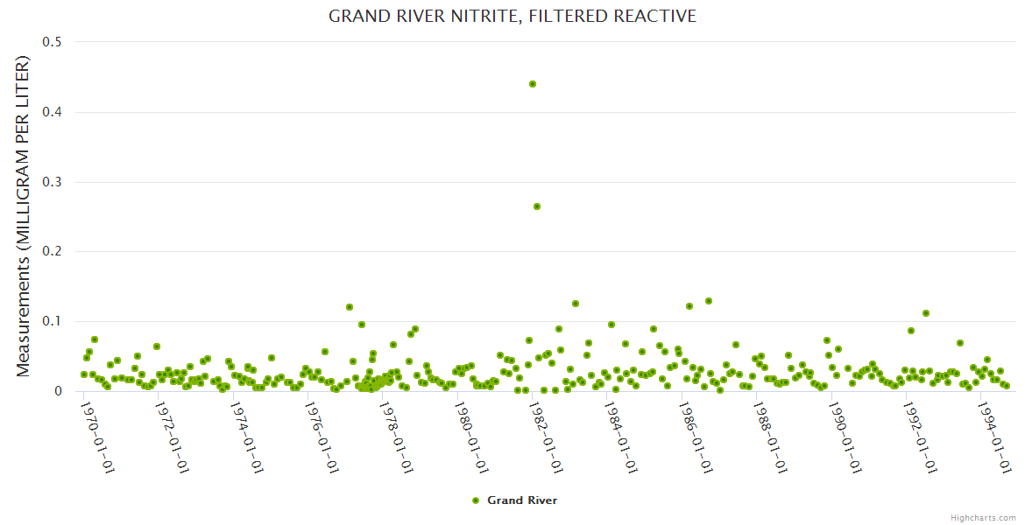Select the 1990-01-01 x-axis label
Screen dimensions: 1025x525
tap(844, 436)
